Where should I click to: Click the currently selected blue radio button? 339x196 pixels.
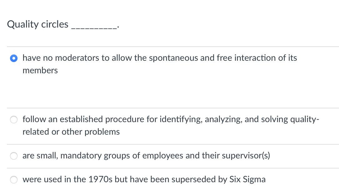click(x=14, y=58)
